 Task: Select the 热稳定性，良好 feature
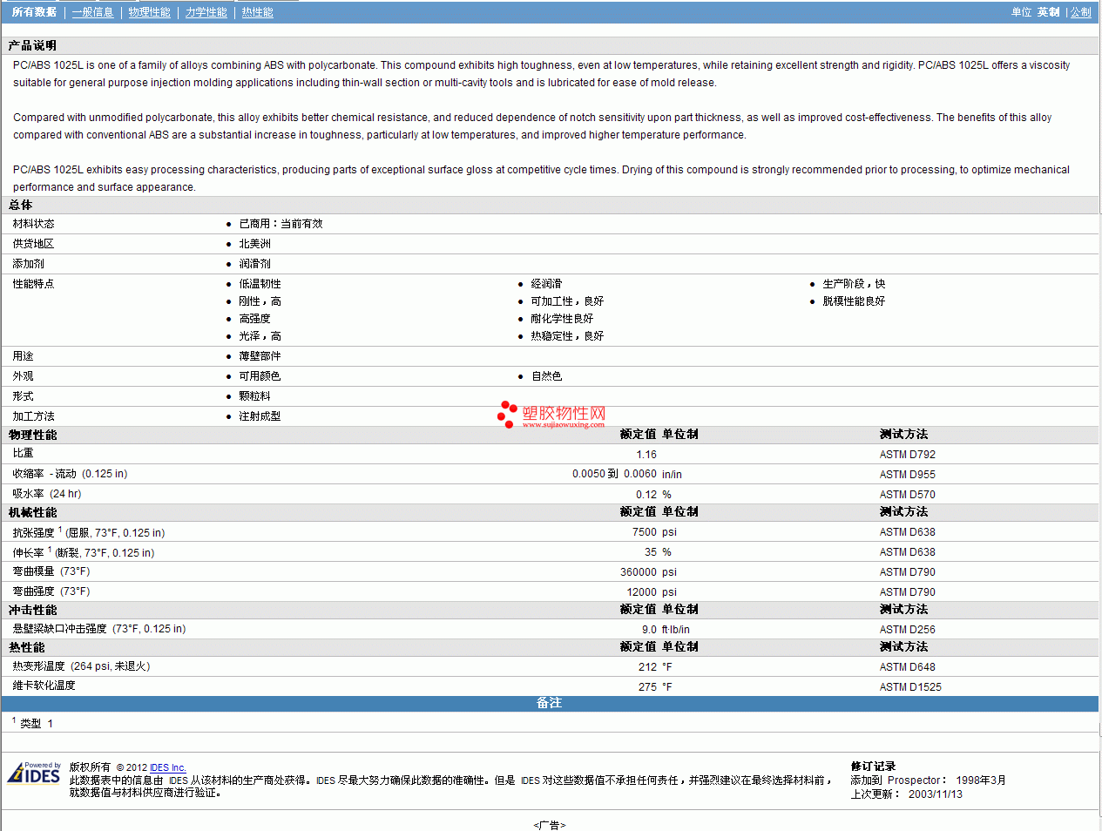click(x=567, y=336)
